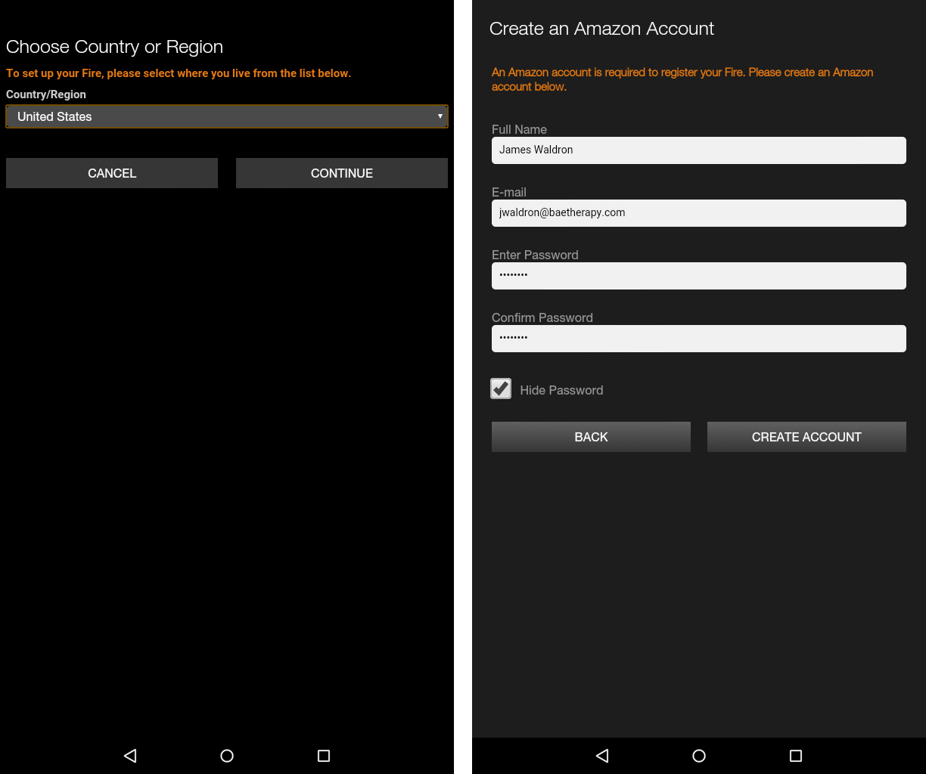Tap the home circle icon on left screen
Viewport: 926px width, 774px height.
tap(227, 755)
